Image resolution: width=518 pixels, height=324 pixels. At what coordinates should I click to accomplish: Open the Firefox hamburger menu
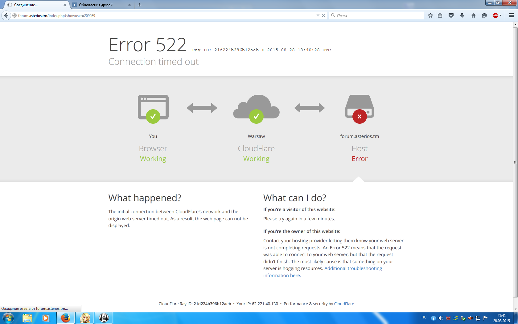click(x=512, y=15)
